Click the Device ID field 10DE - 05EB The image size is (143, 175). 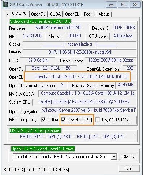pos(123,28)
